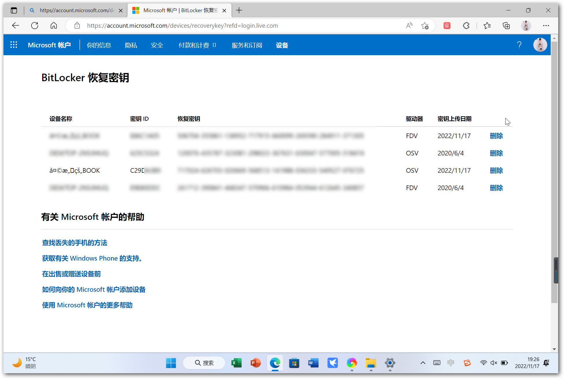The height and width of the screenshot is (379, 564).
Task: Open the tab actions menu icon
Action: [x=14, y=10]
